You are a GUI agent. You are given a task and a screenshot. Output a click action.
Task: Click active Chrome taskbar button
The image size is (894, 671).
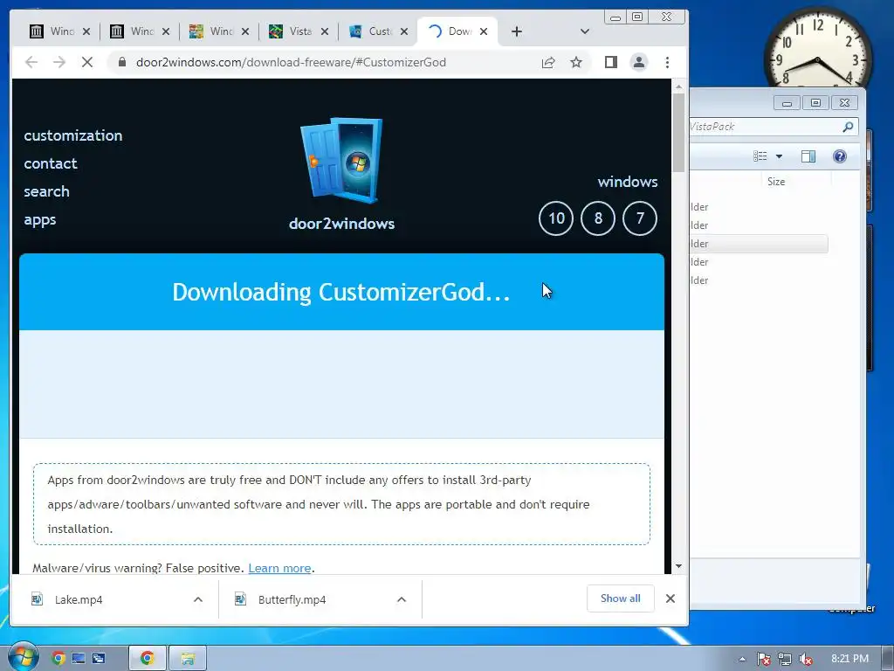pyautogui.click(x=148, y=659)
